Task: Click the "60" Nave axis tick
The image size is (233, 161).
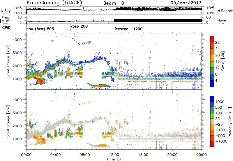Action: pos(209,17)
